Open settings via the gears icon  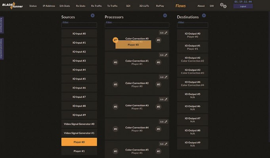tap(223, 6)
